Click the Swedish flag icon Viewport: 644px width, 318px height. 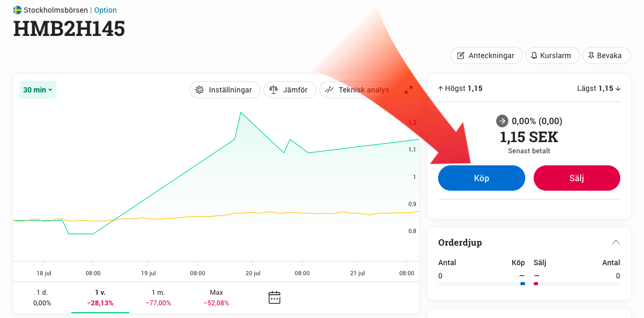pos(17,10)
